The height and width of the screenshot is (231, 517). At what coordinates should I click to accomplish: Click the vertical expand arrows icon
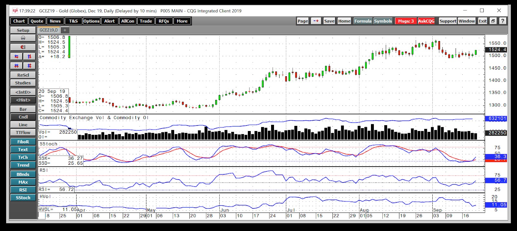pos(29,57)
